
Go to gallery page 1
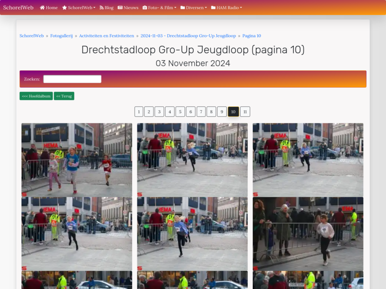tap(139, 112)
